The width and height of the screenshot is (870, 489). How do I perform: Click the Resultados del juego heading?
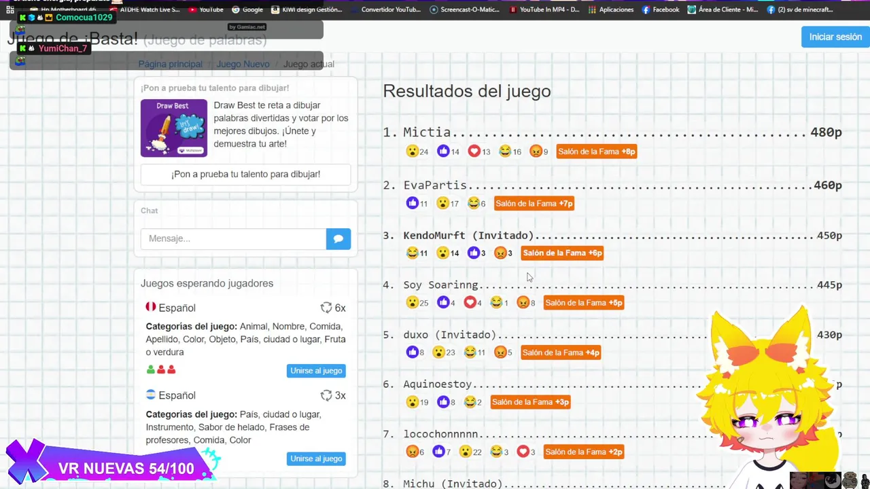pos(467,91)
